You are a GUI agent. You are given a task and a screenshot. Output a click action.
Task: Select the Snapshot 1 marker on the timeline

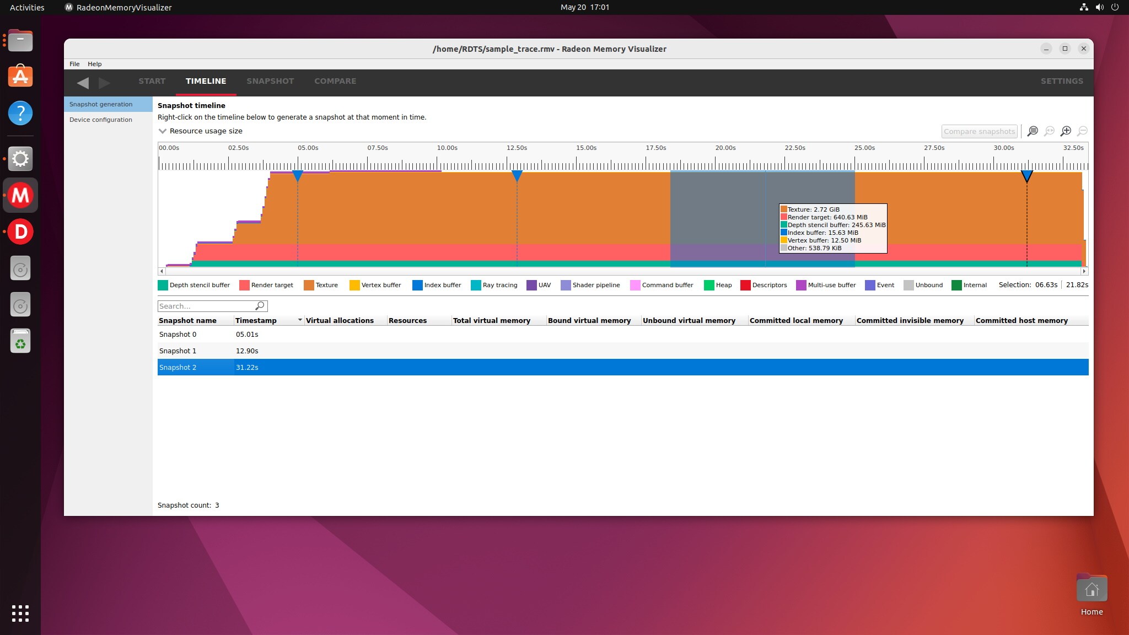[x=517, y=176]
